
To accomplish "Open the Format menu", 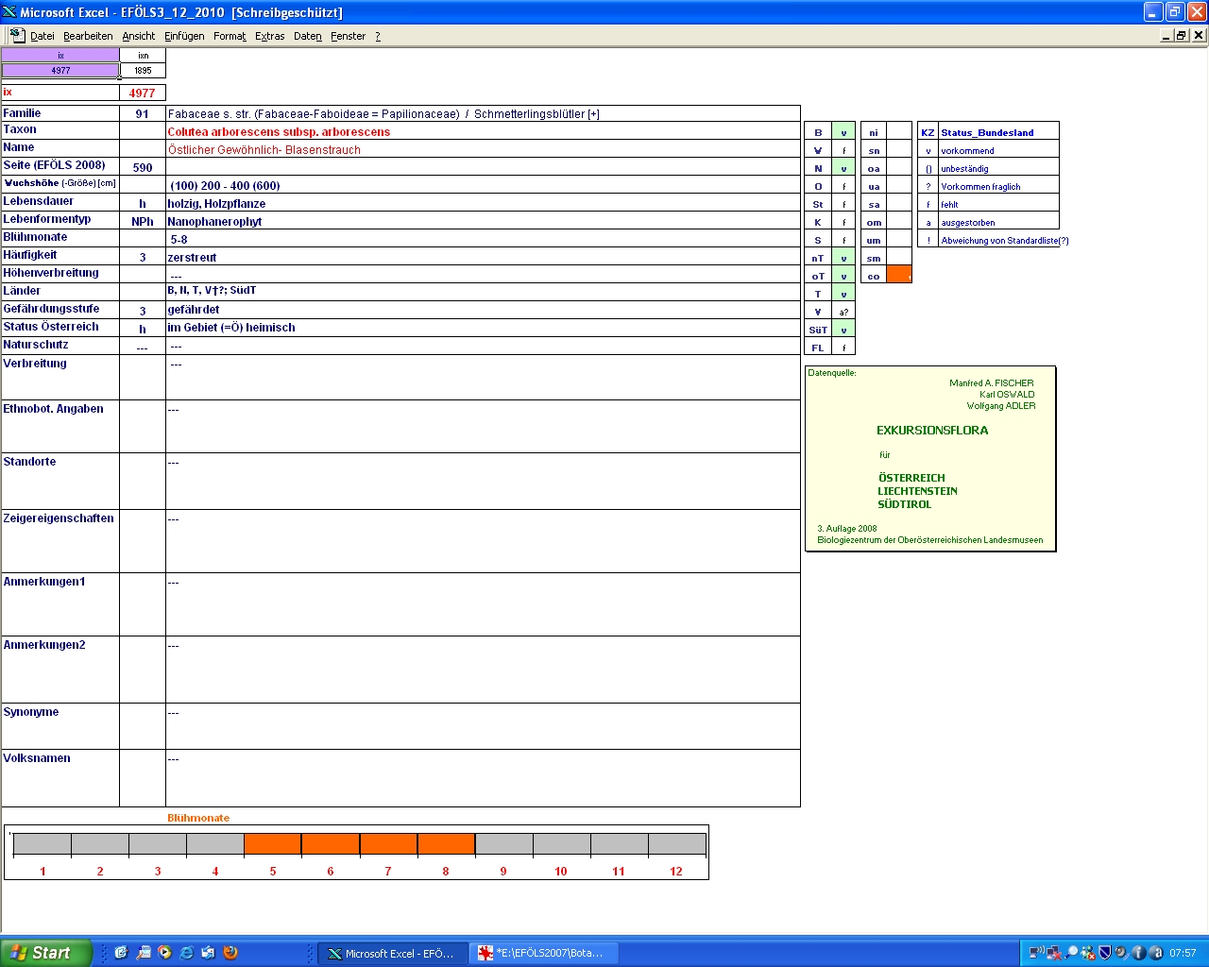I will [x=230, y=36].
